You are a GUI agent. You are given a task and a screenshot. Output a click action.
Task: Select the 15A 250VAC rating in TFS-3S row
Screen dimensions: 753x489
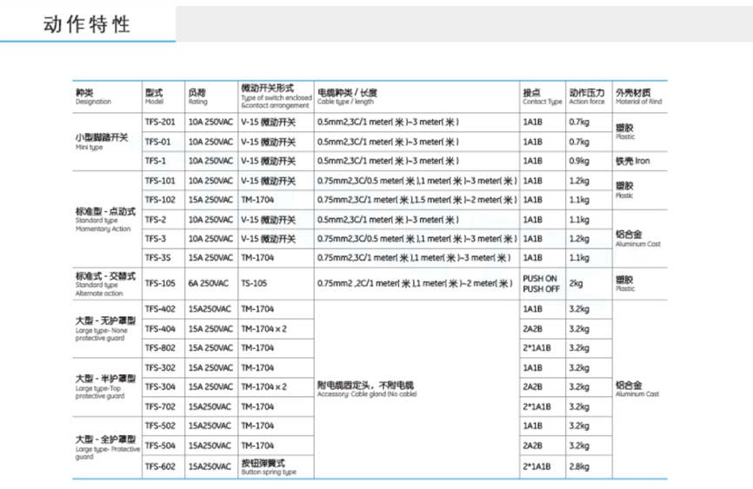coord(210,258)
